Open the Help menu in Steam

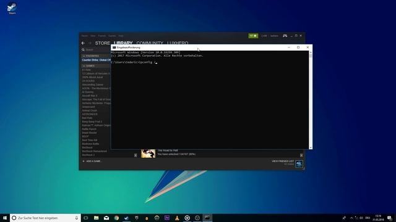[x=121, y=36]
